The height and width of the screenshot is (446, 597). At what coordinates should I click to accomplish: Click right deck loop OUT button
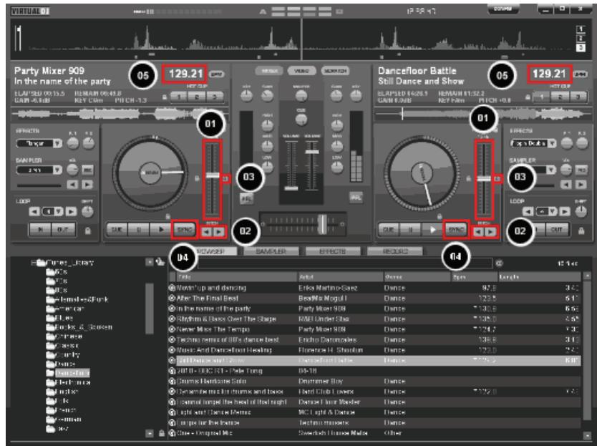557,230
